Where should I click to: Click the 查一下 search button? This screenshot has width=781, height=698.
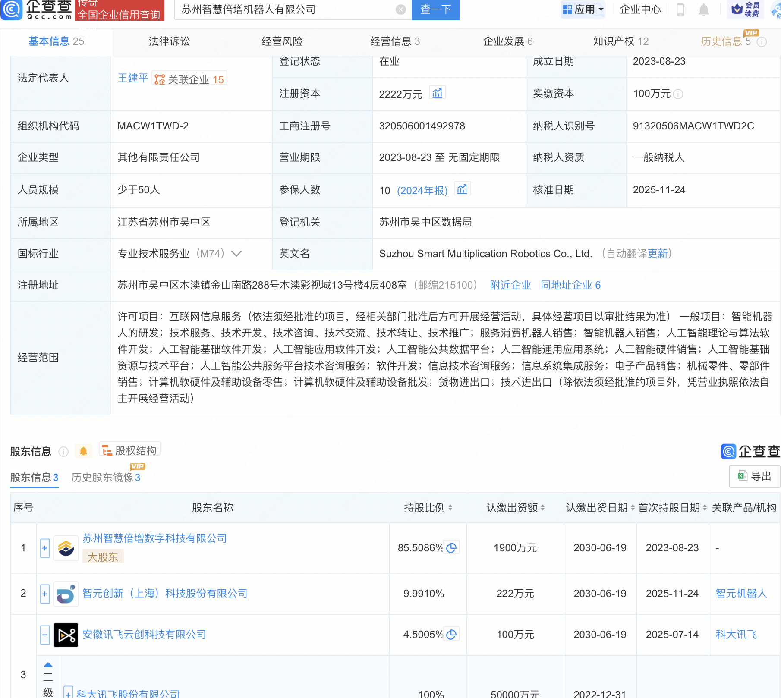coord(435,9)
